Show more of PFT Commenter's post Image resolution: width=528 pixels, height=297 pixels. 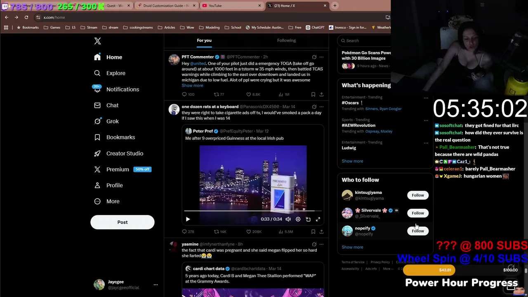click(192, 85)
